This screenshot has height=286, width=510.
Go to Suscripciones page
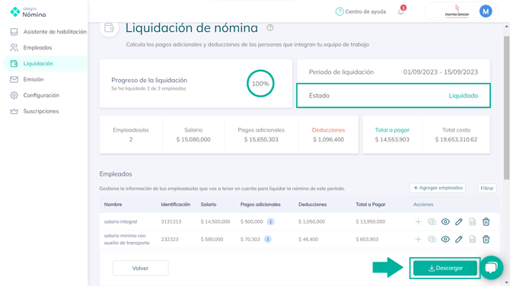coord(40,111)
